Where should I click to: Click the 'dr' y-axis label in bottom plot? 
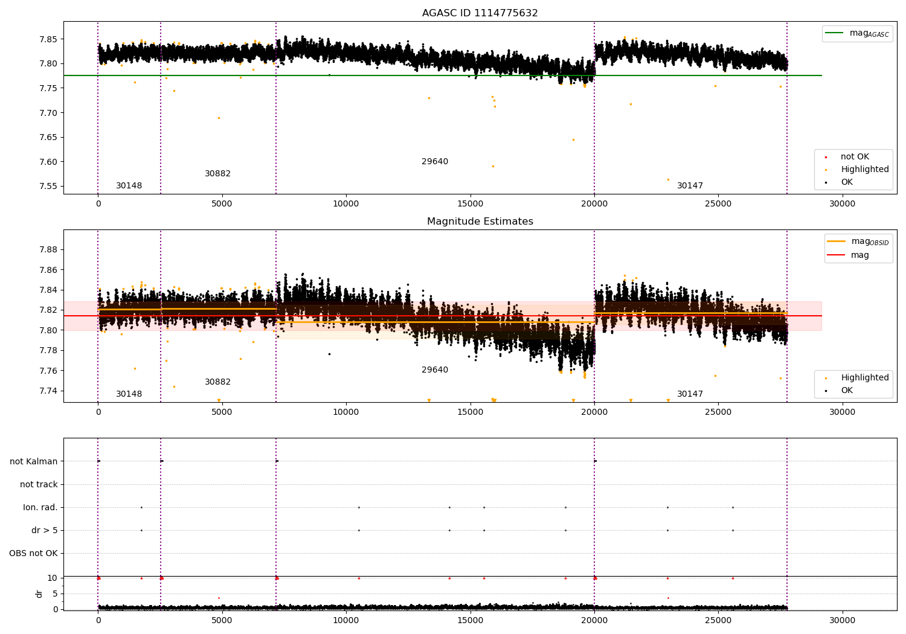(x=39, y=594)
